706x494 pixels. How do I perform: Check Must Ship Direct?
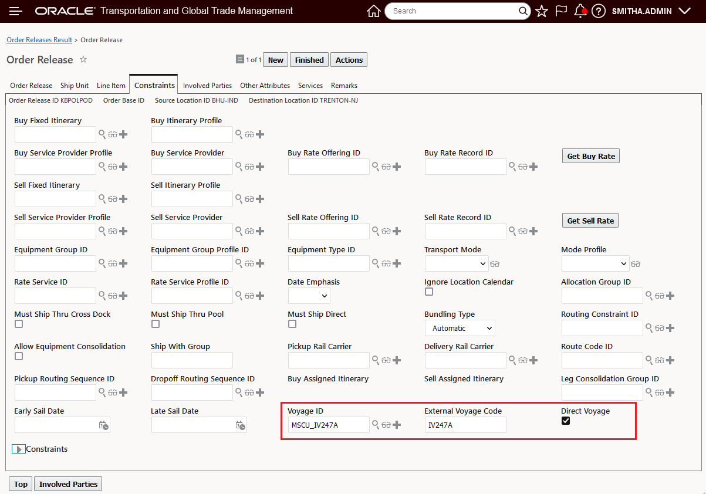[x=292, y=324]
